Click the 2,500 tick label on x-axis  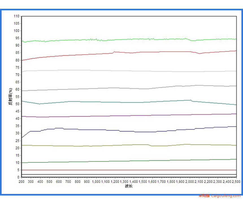[x=236, y=181]
